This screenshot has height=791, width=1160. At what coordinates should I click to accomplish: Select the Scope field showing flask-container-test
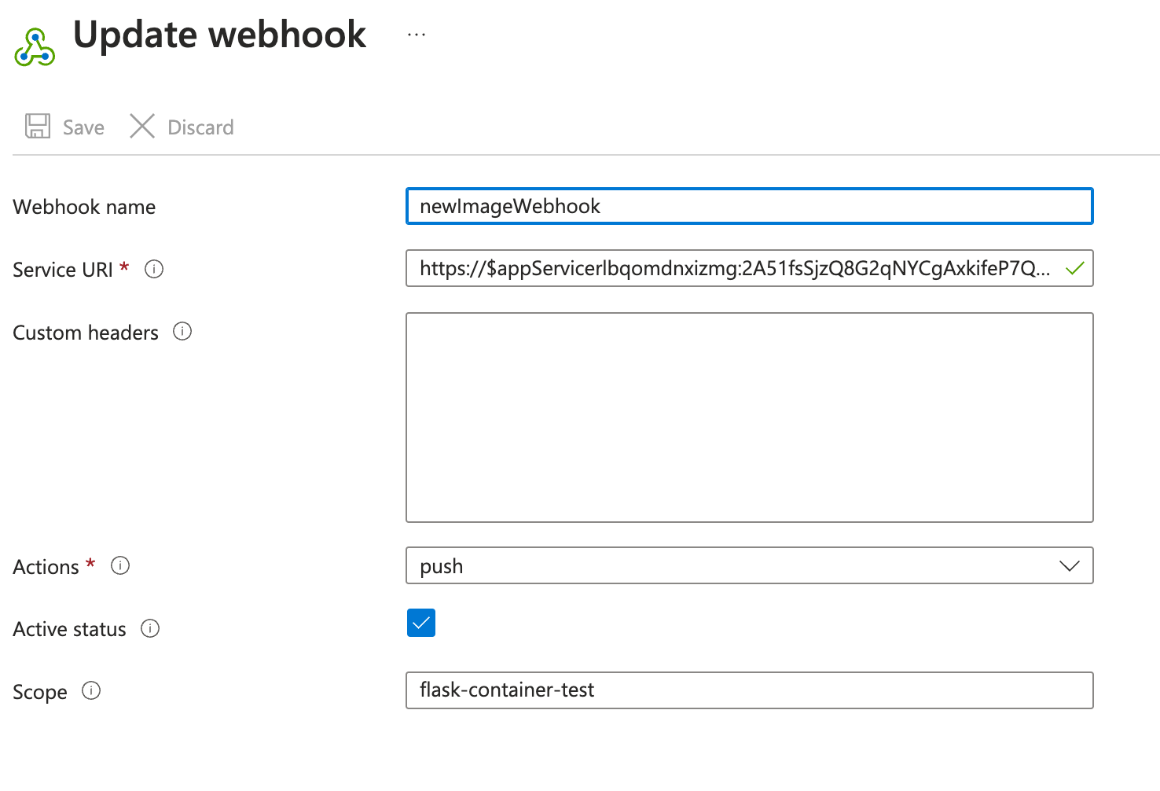coord(747,690)
